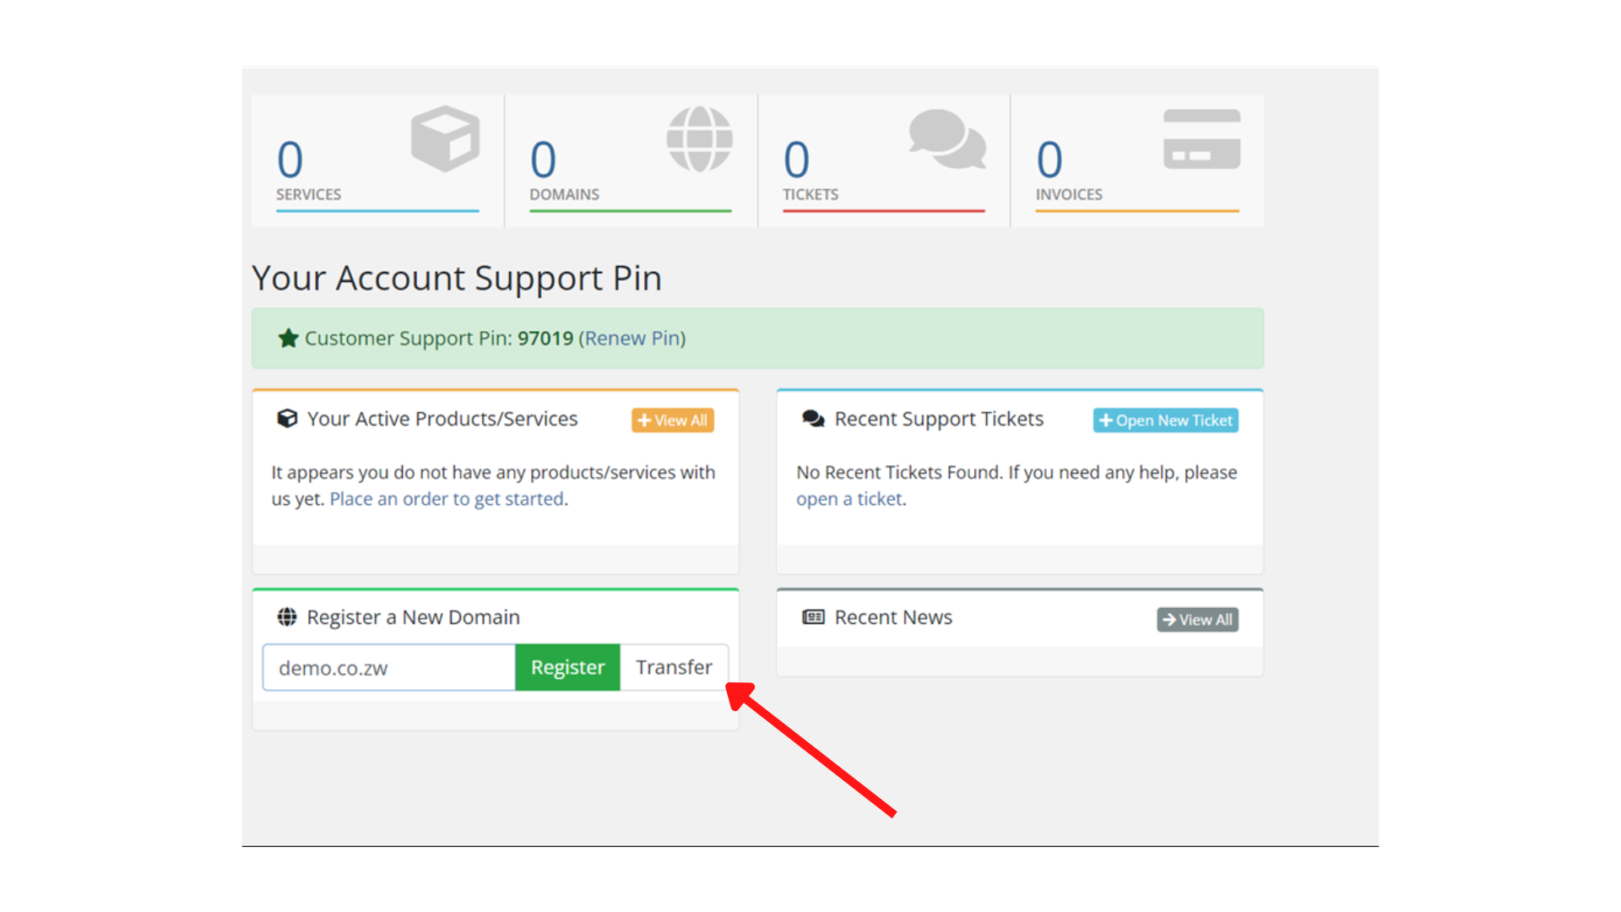Image resolution: width=1621 pixels, height=912 pixels.
Task: Click the Register button for demo.co.zw
Action: [567, 667]
